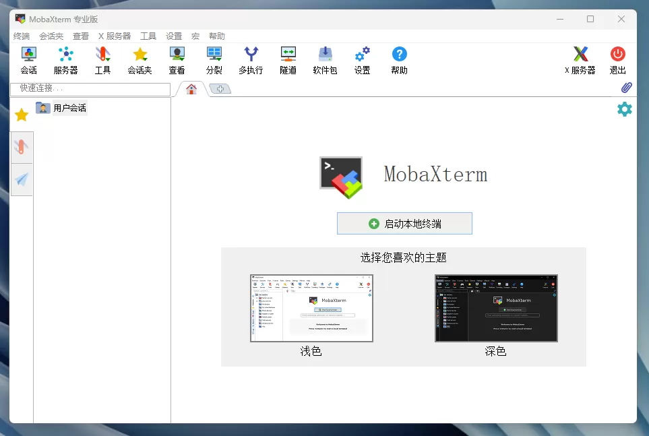
Task: Add a new tab with plus button
Action: pyautogui.click(x=220, y=88)
